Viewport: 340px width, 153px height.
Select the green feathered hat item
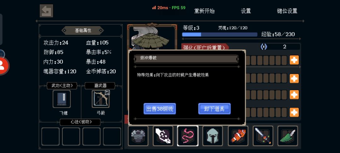click(288, 136)
